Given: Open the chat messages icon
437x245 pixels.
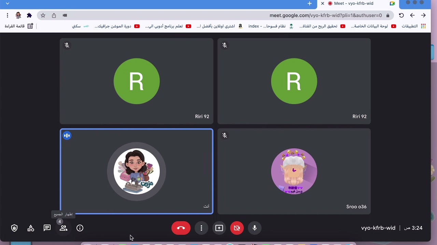Looking at the screenshot, I should tap(47, 228).
